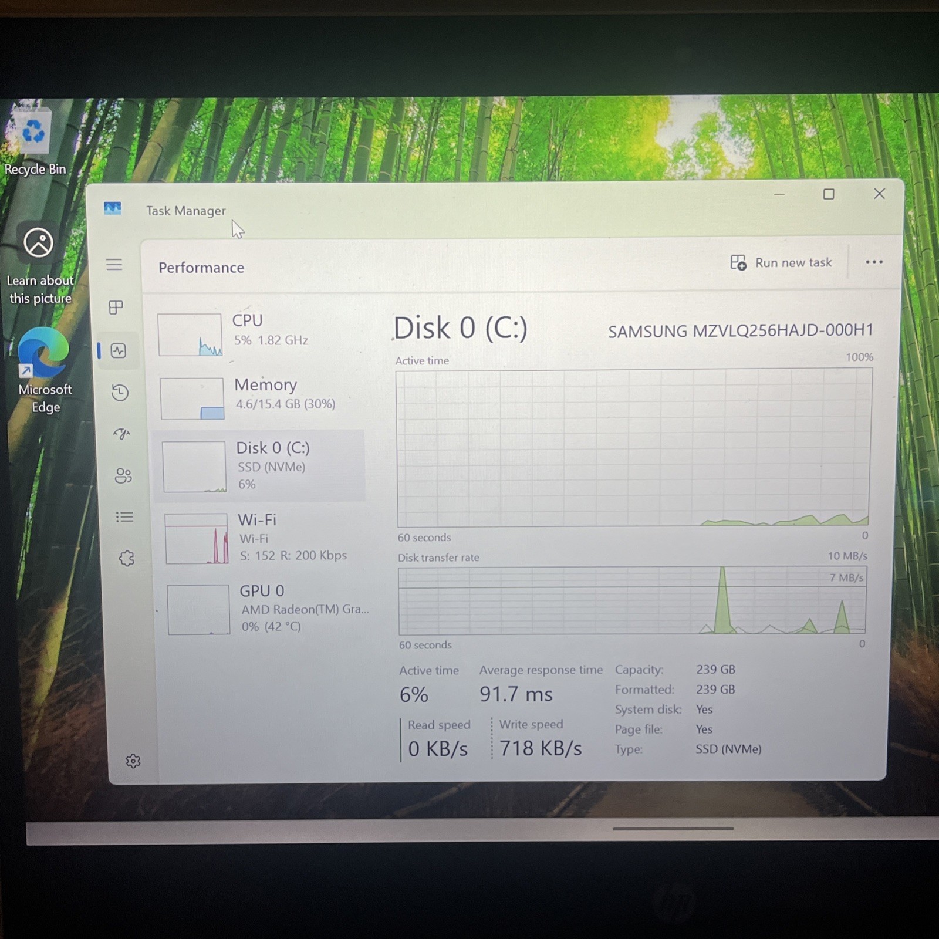This screenshot has height=939, width=939.
Task: Open Learn about this picture icon
Action: 40,264
